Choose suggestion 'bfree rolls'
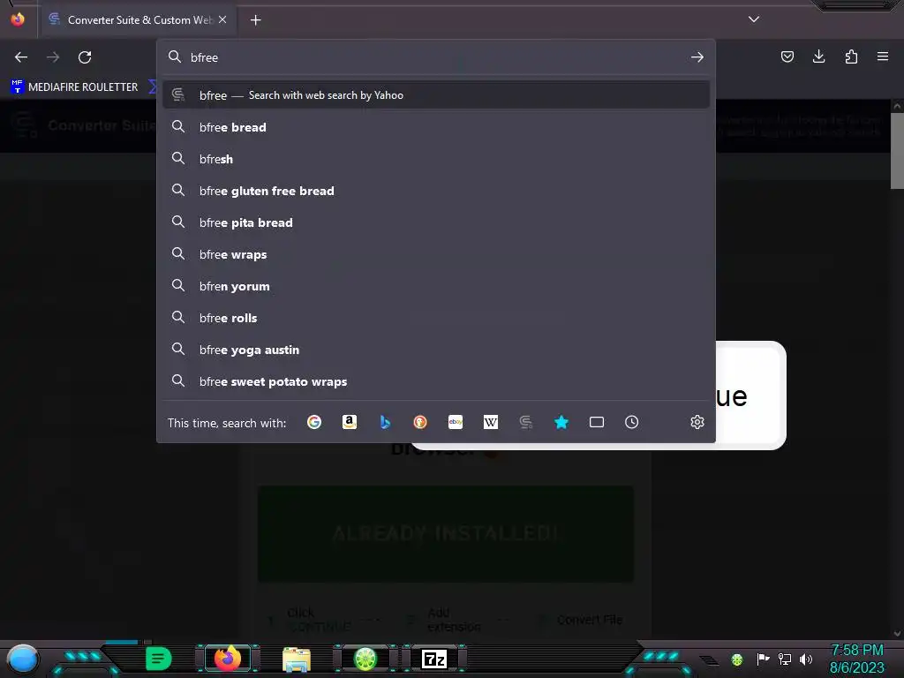The width and height of the screenshot is (904, 678). tap(436, 318)
